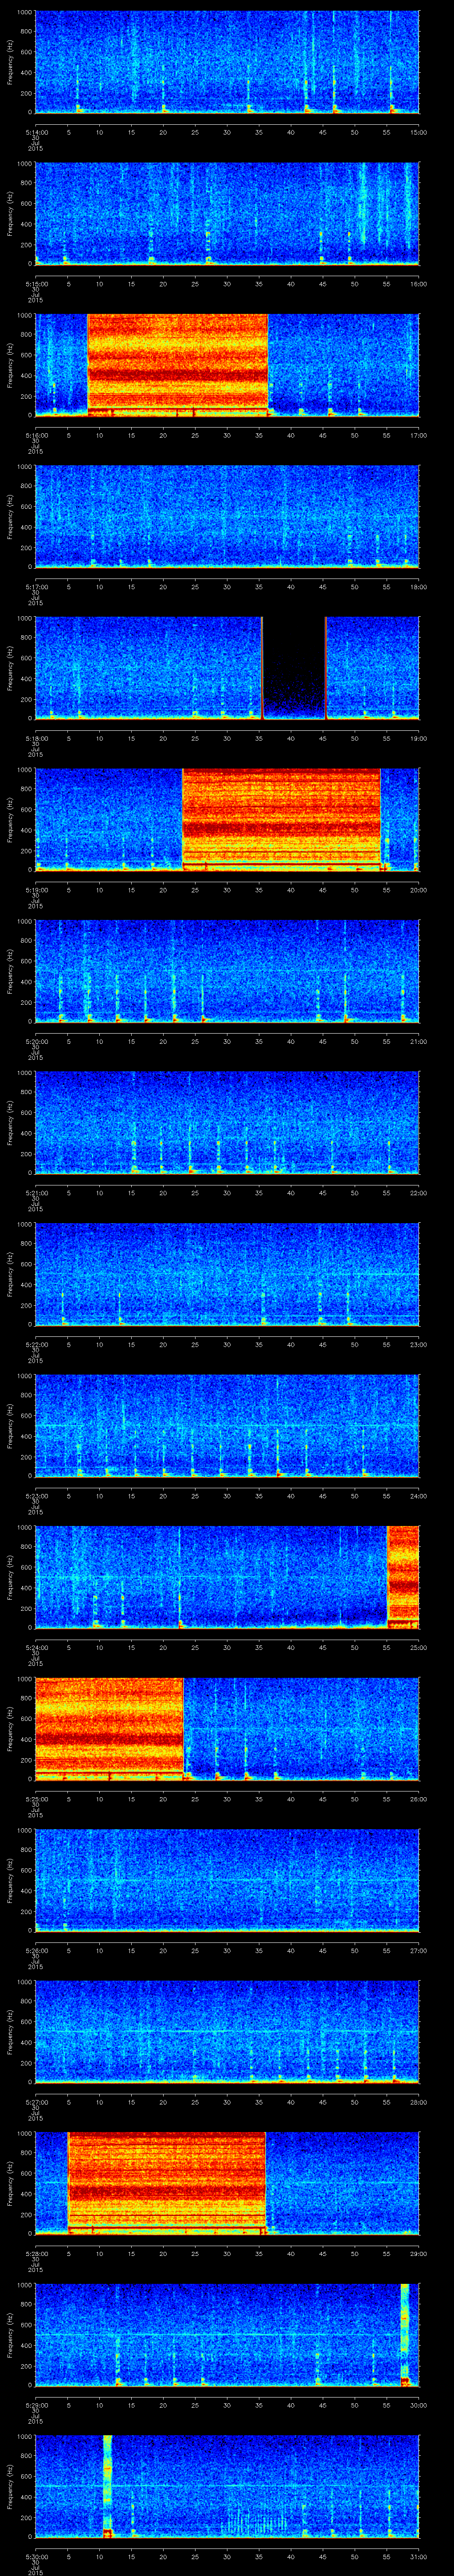Select the spectrogram panel starting at 5:14:00
The image size is (454, 2576).
(227, 62)
